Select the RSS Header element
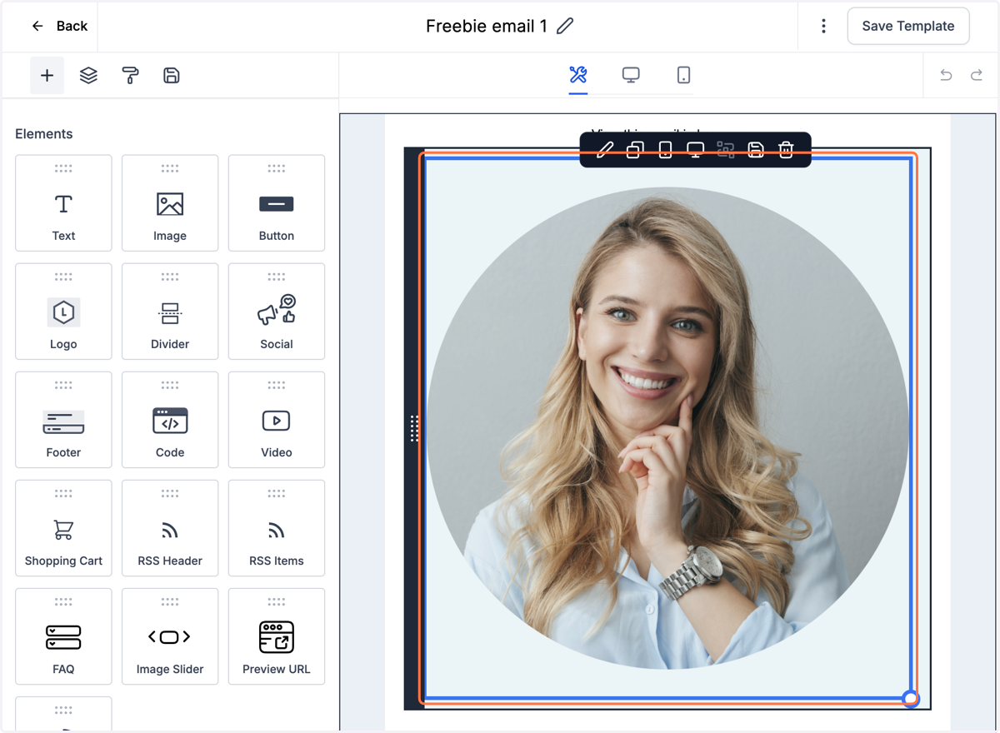The height and width of the screenshot is (733, 1000). coord(170,528)
